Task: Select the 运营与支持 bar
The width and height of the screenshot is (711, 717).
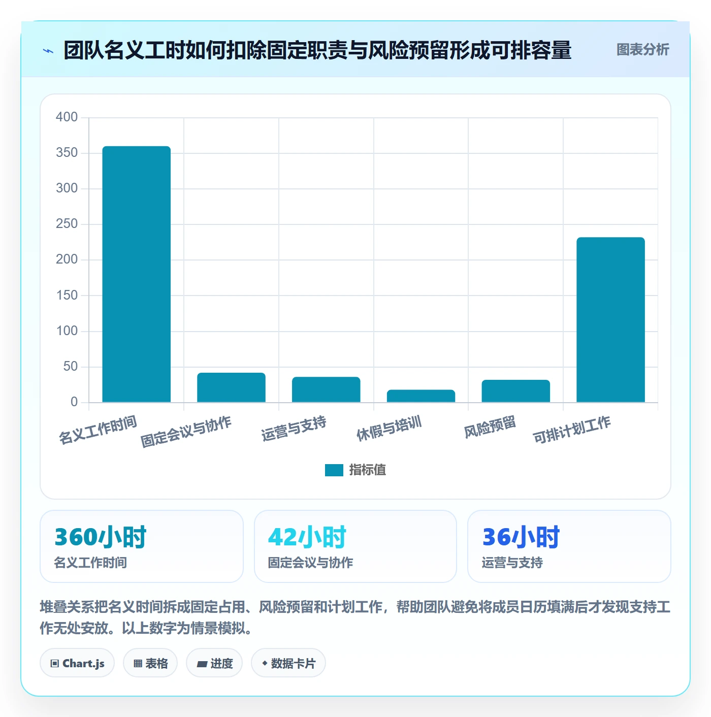Action: [326, 389]
